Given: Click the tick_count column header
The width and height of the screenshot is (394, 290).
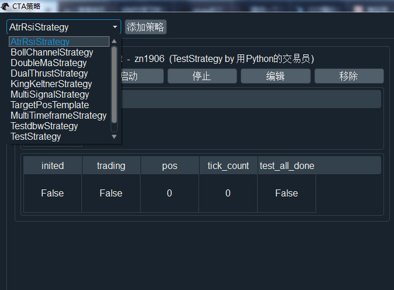Looking at the screenshot, I should [228, 165].
